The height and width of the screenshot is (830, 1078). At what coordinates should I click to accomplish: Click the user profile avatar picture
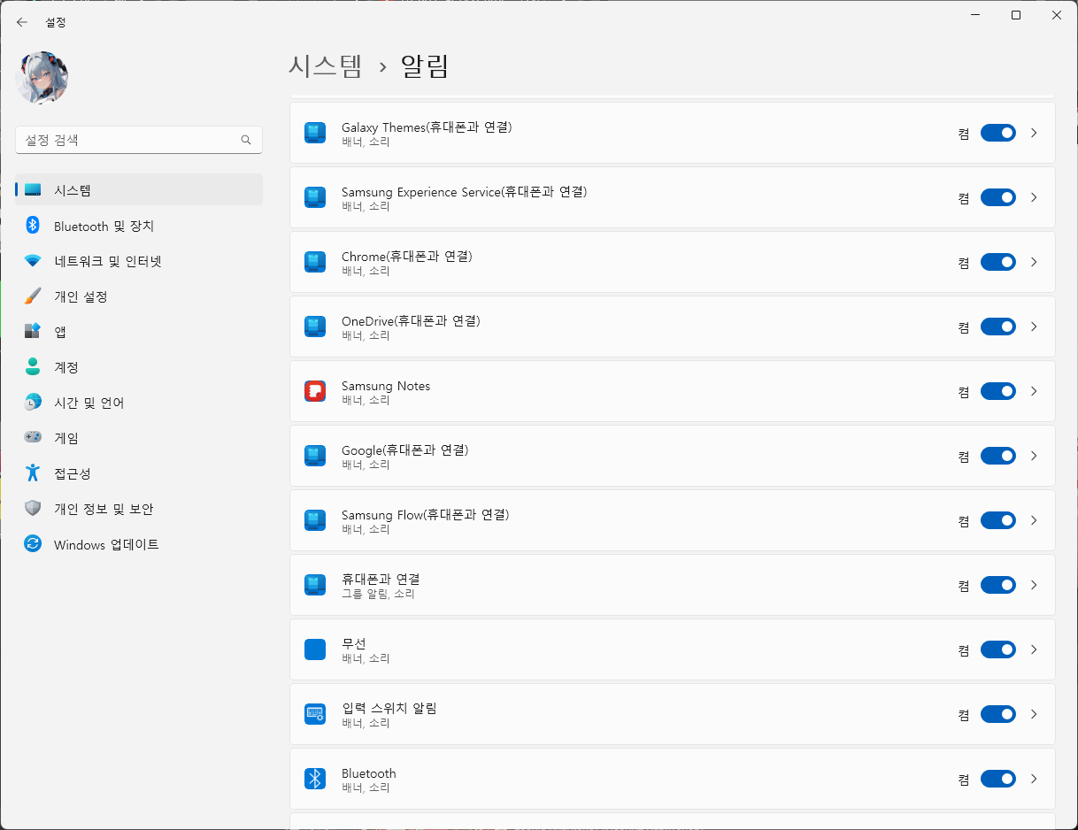(x=42, y=77)
